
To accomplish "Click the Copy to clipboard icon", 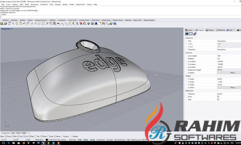I will pyautogui.click(x=17, y=24).
